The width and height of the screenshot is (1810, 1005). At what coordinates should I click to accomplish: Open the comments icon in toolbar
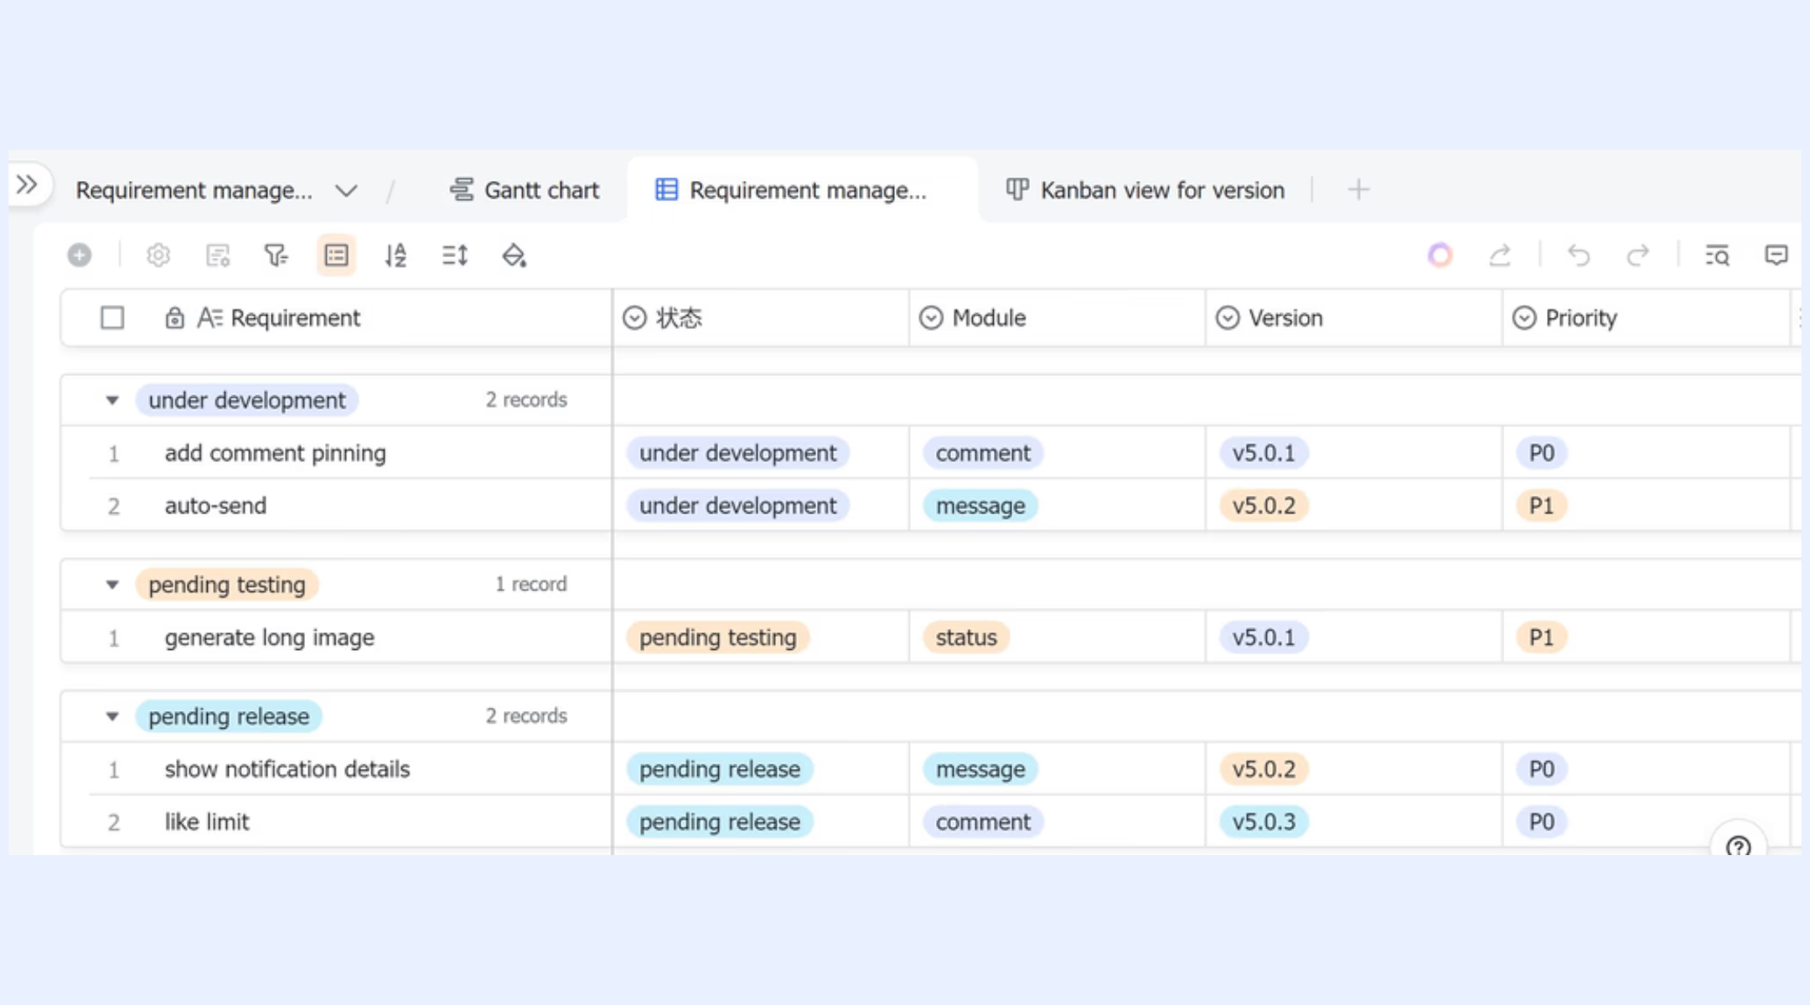tap(1776, 255)
